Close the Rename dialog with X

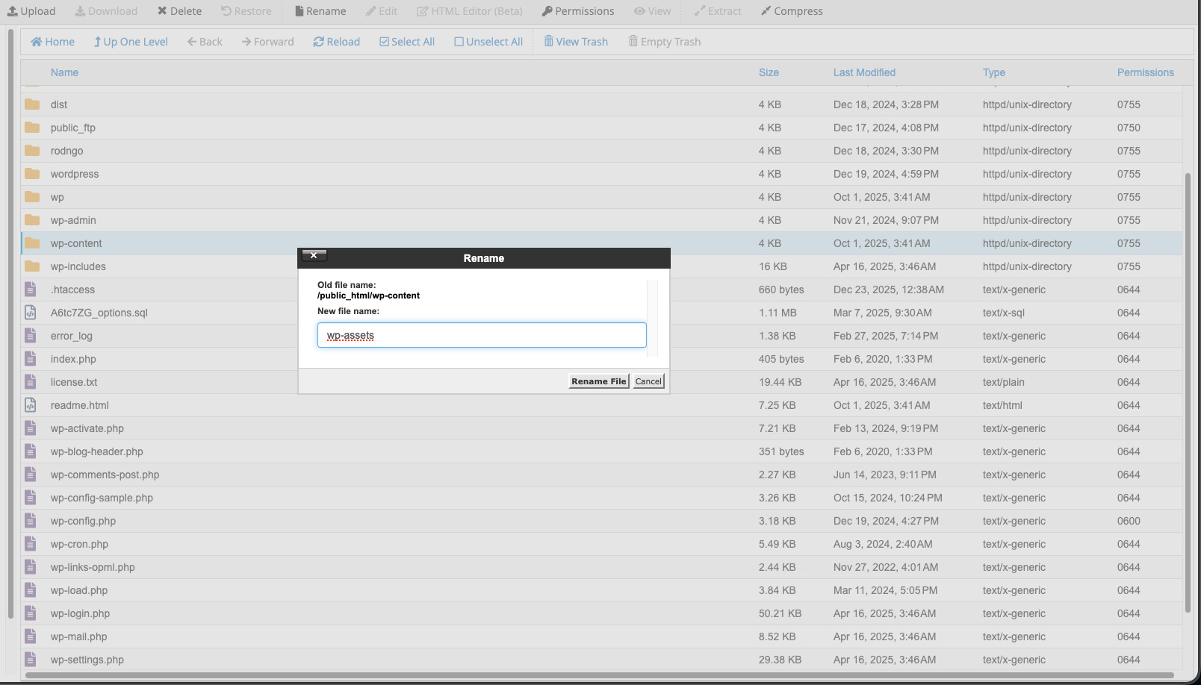[x=314, y=255]
